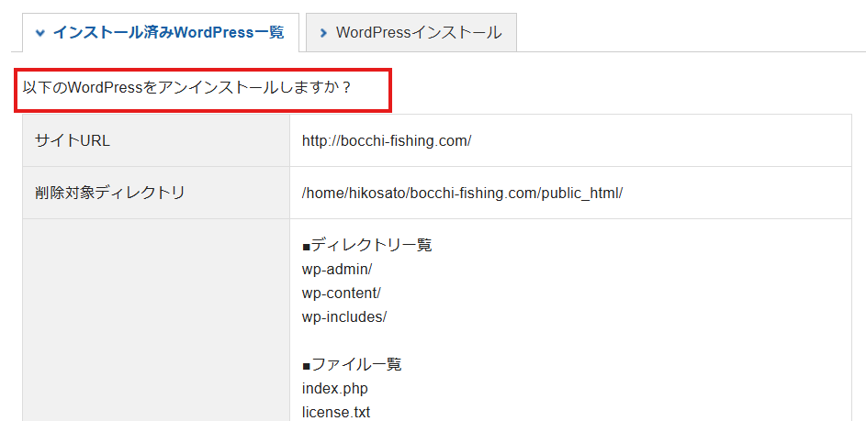Click the square bullet before ディレクトリ一覧
Screen dimensions: 866x421
(306, 246)
